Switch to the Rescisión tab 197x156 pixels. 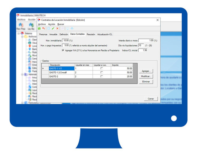point(91,34)
